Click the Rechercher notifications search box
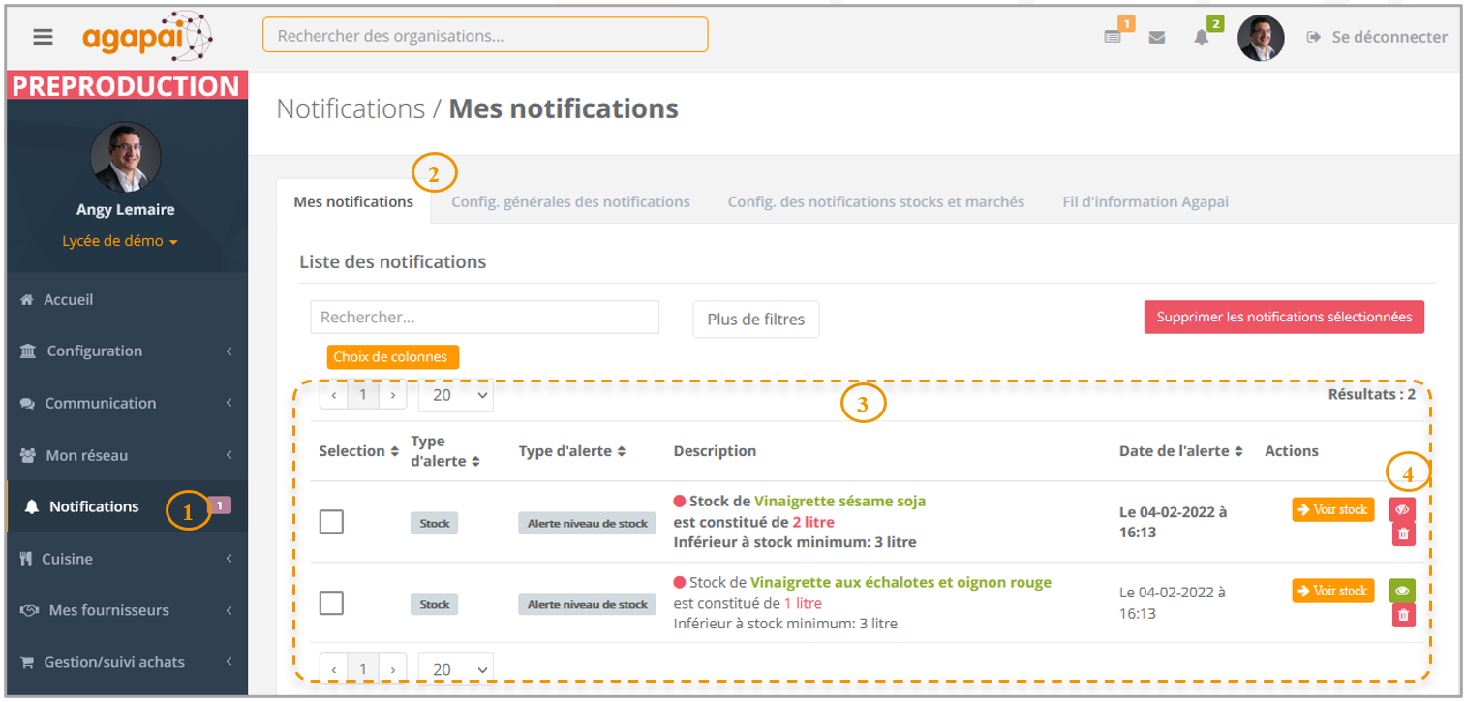The image size is (1465, 702). 484,318
